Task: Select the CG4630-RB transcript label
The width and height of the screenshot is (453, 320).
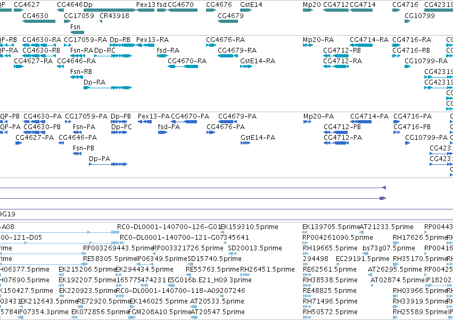Action: pos(42,50)
